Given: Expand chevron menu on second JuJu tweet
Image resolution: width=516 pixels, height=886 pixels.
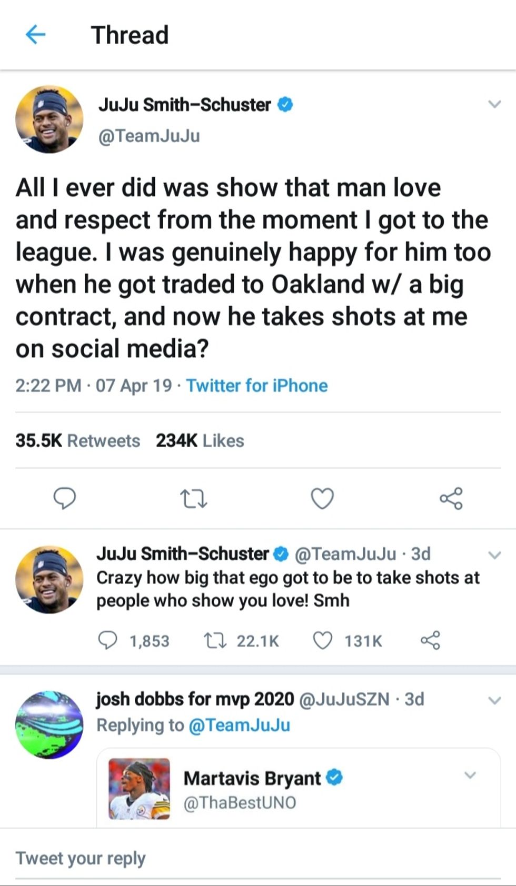Looking at the screenshot, I should click(x=494, y=555).
